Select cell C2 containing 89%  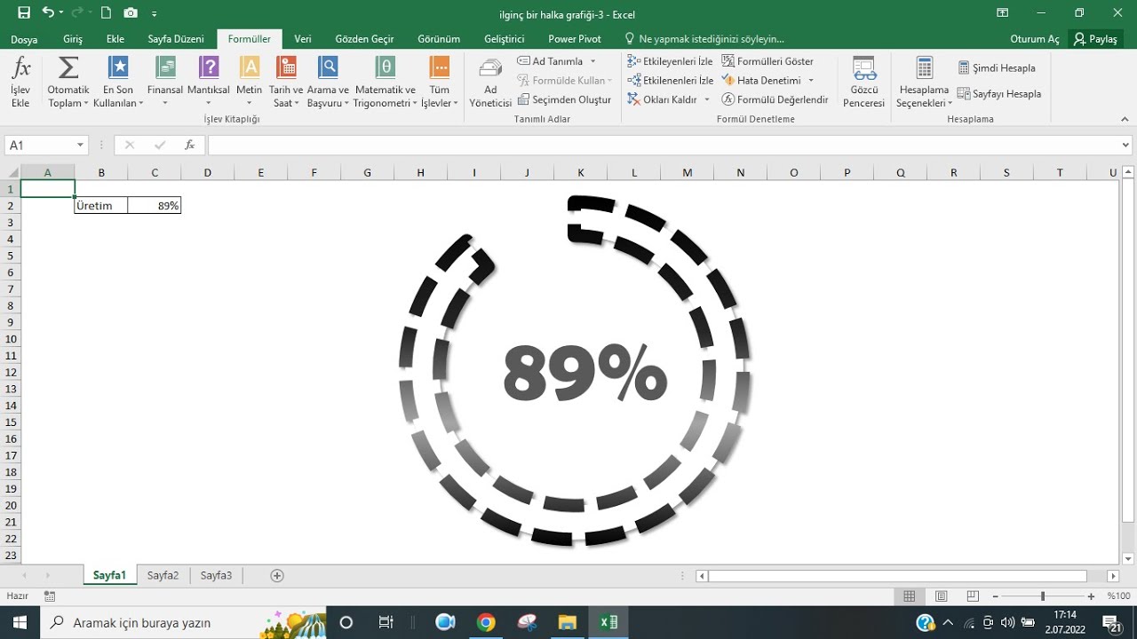[x=155, y=206]
